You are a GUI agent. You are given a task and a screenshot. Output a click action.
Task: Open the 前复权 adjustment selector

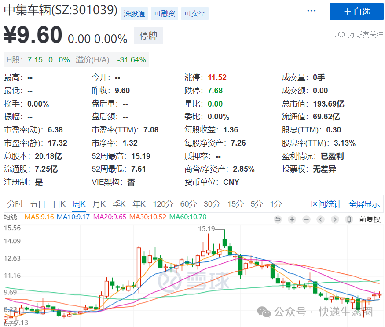[x=370, y=219]
